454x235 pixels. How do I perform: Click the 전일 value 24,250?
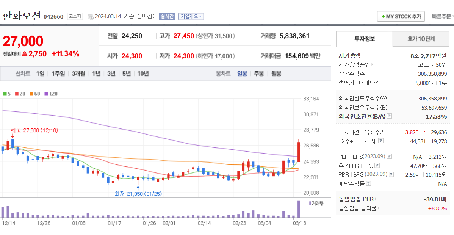[132, 36]
